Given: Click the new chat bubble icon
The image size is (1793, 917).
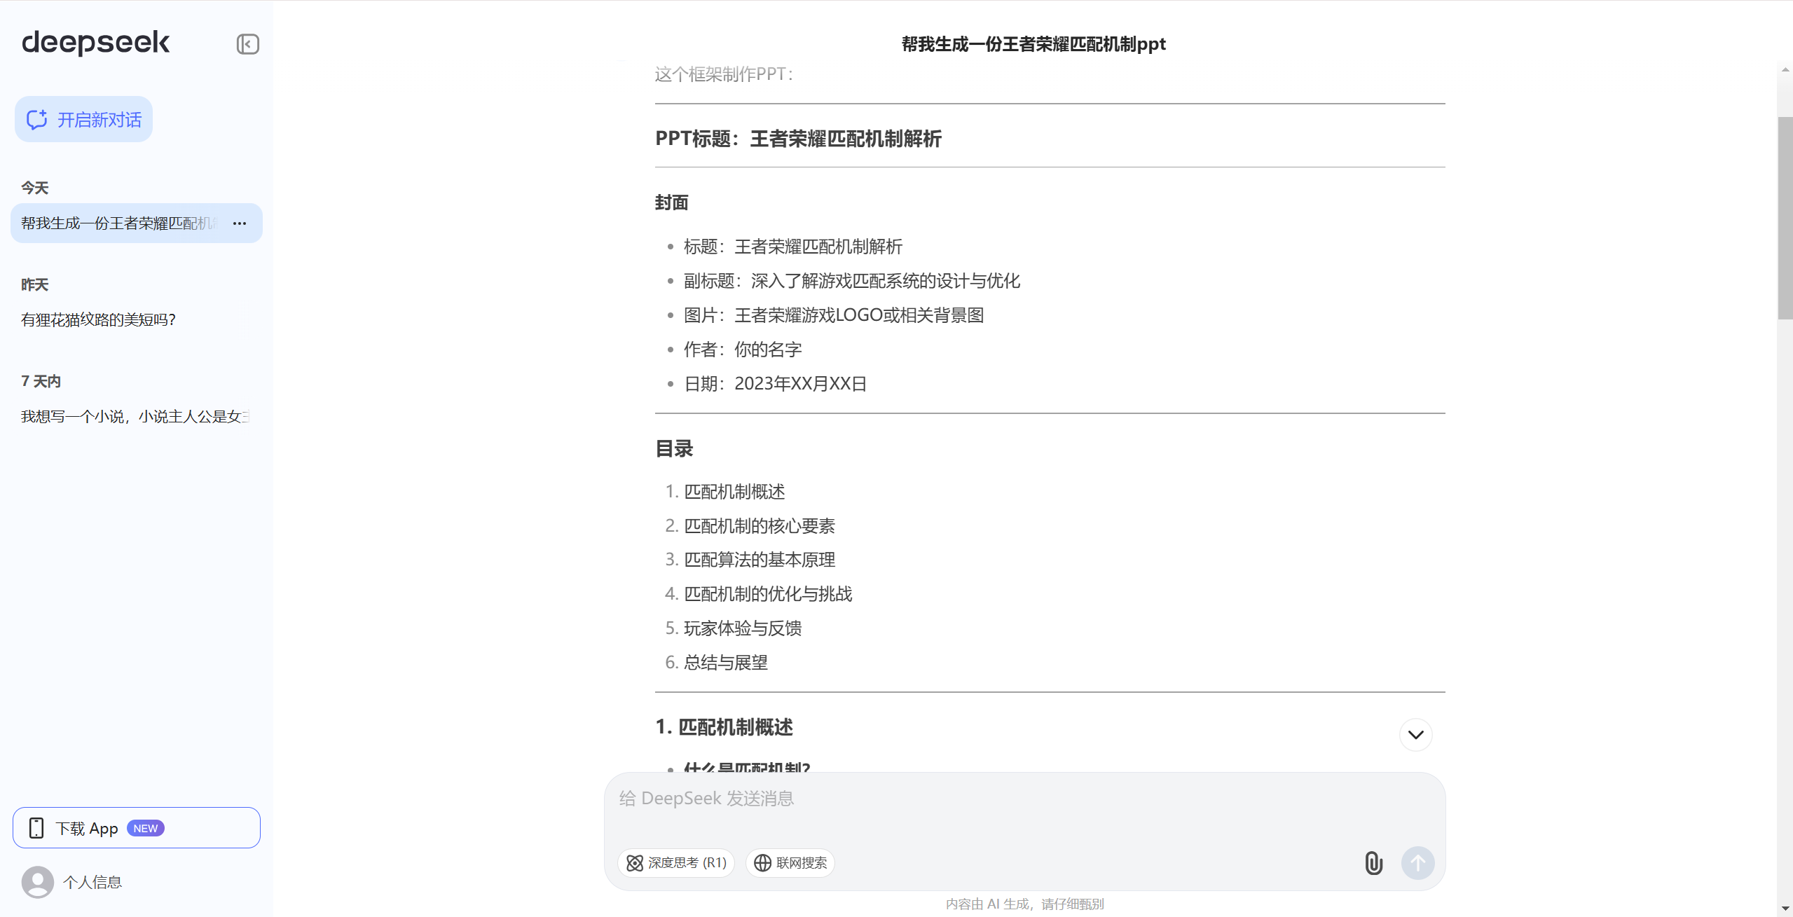Looking at the screenshot, I should point(37,120).
